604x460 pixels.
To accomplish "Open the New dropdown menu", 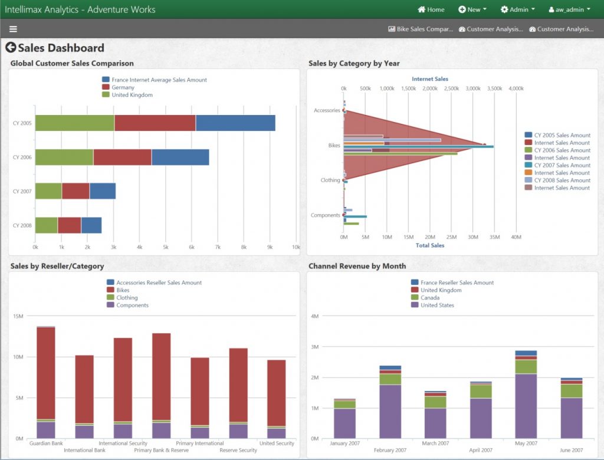I will pos(472,9).
